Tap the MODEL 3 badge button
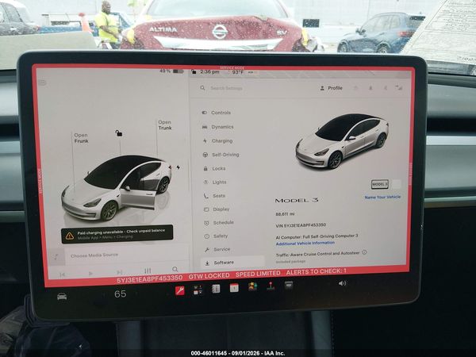Image resolution: width=476 pixels, height=357 pixels. [380, 184]
